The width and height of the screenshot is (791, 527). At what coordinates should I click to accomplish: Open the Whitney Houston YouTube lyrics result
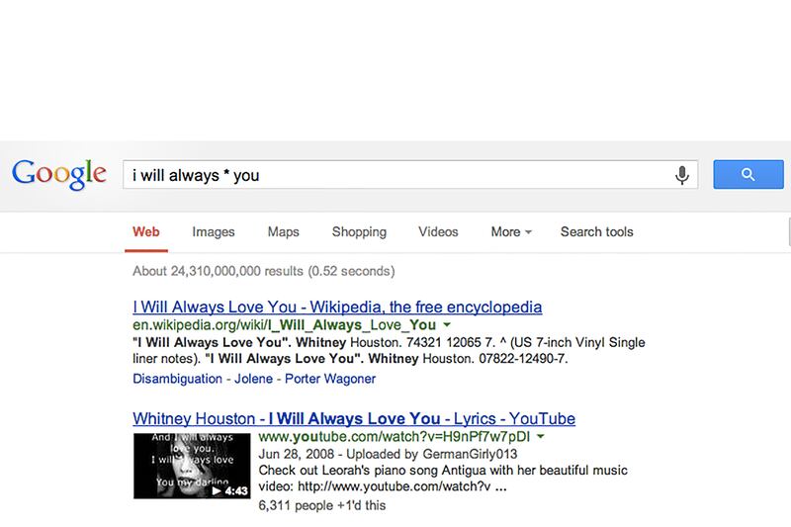click(353, 417)
